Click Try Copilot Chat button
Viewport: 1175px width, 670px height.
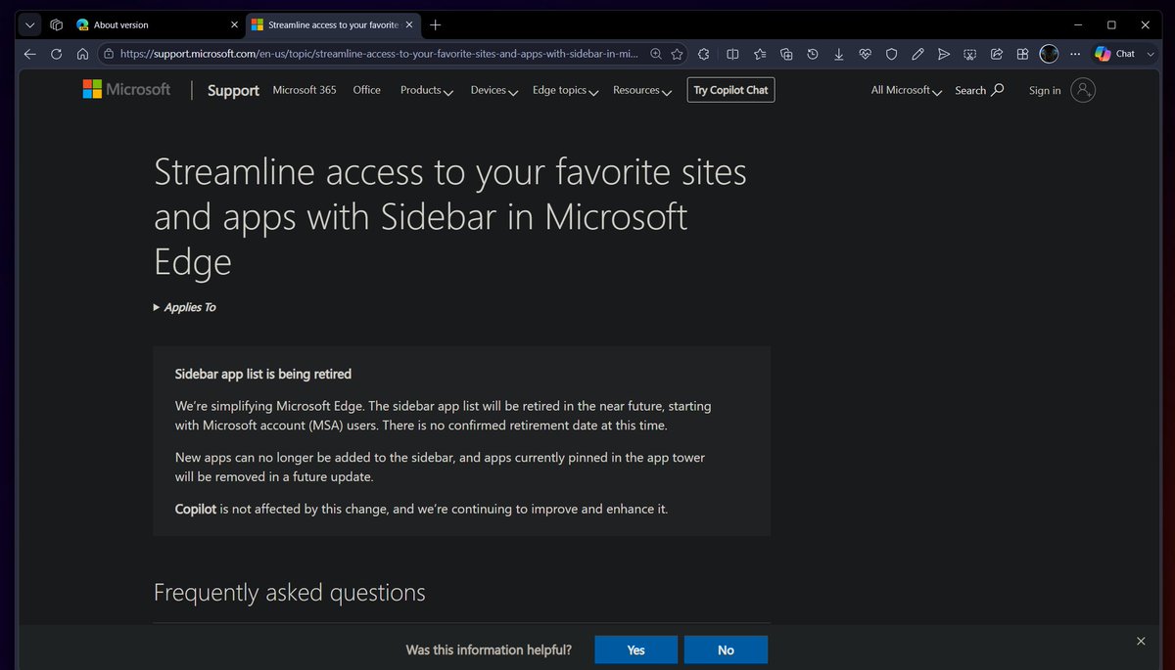[730, 90]
